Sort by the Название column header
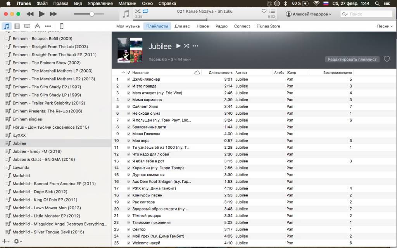Image resolution: width=397 pixels, height=248 pixels. point(140,72)
